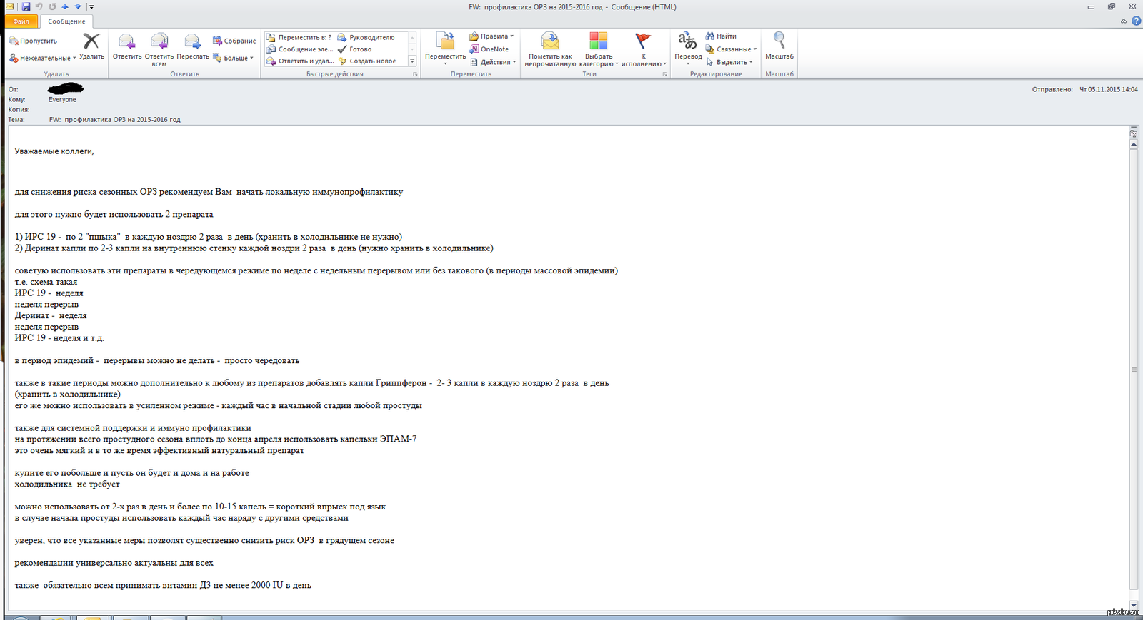1143x620 pixels.
Task: Open the Масштаб zoom magnifier tool
Action: point(779,42)
